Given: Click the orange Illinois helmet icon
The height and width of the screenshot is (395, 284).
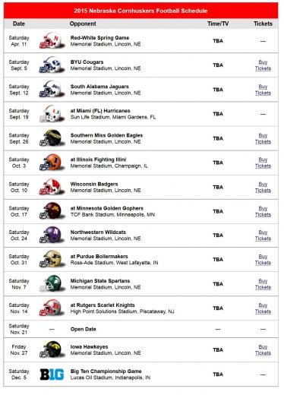Looking at the screenshot, I should [x=51, y=163].
